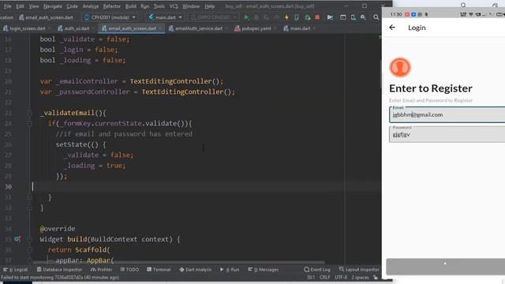
Task: Open the SDK manager icon in toolbar
Action: [x=363, y=17]
